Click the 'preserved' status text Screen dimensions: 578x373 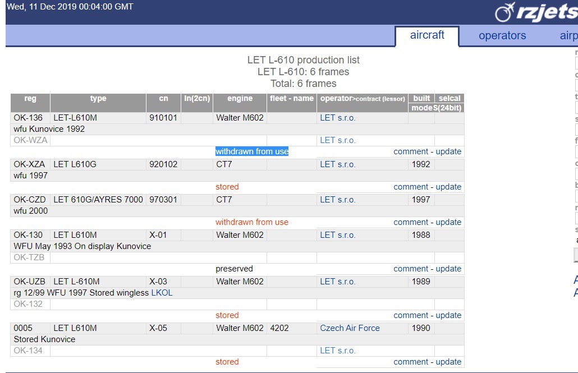pyautogui.click(x=234, y=269)
